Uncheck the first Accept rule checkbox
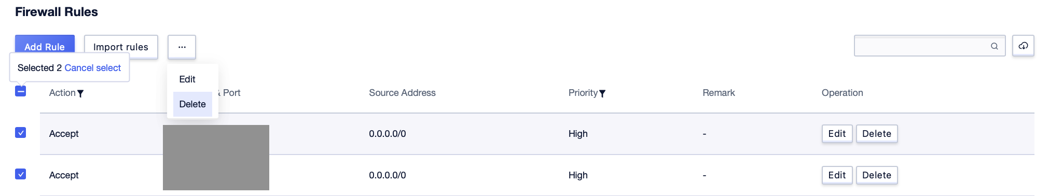 21,133
